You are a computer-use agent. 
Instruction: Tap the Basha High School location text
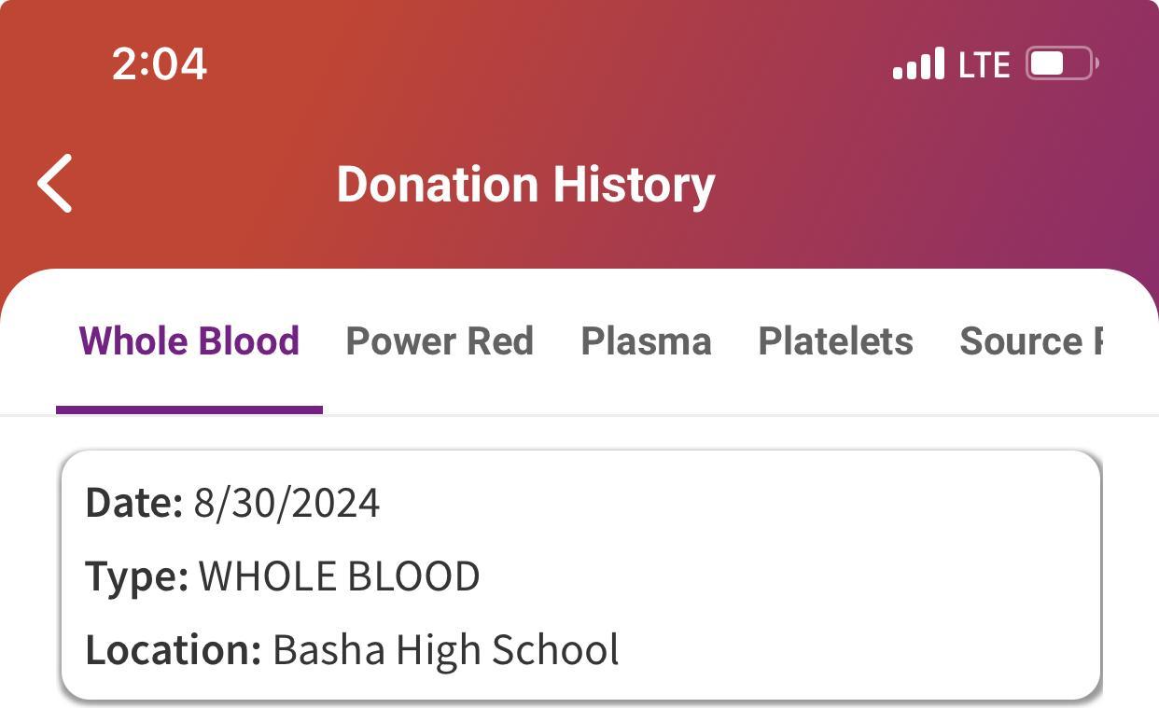445,650
